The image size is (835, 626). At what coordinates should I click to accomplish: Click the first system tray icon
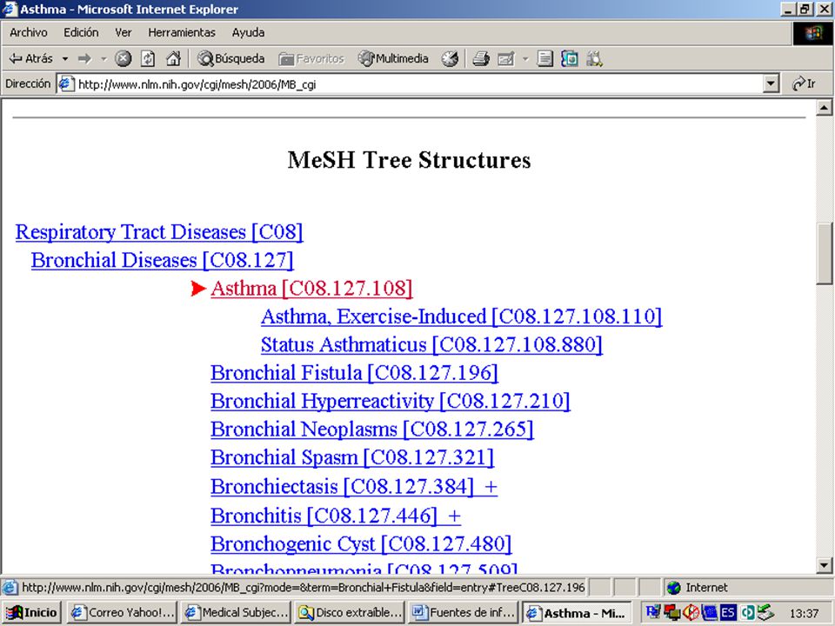pyautogui.click(x=653, y=612)
